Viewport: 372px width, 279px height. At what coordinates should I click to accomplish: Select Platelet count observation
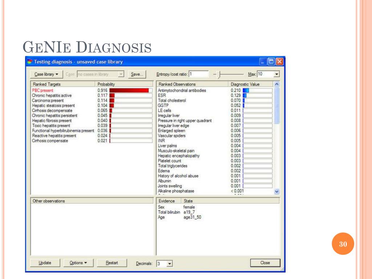click(215, 161)
